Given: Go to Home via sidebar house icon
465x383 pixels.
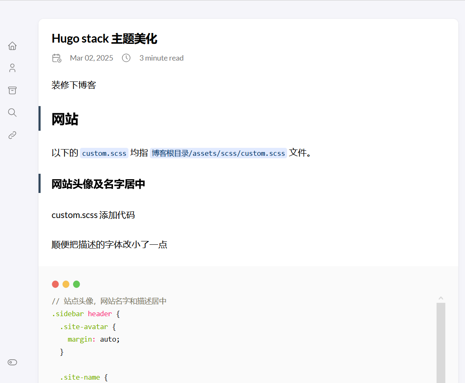Looking at the screenshot, I should (x=13, y=46).
